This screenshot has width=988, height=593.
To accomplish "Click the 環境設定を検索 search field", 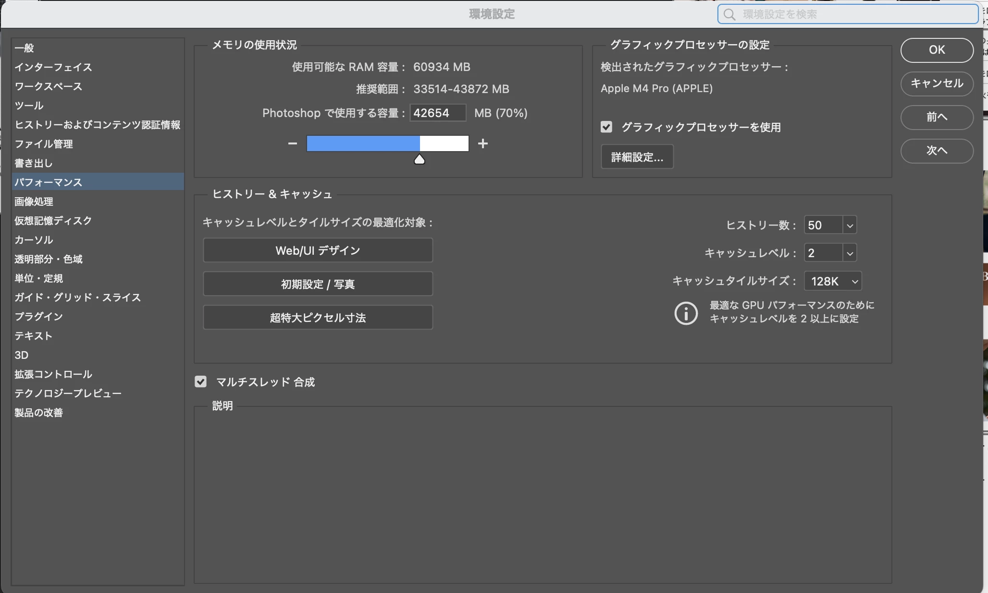I will [x=855, y=14].
